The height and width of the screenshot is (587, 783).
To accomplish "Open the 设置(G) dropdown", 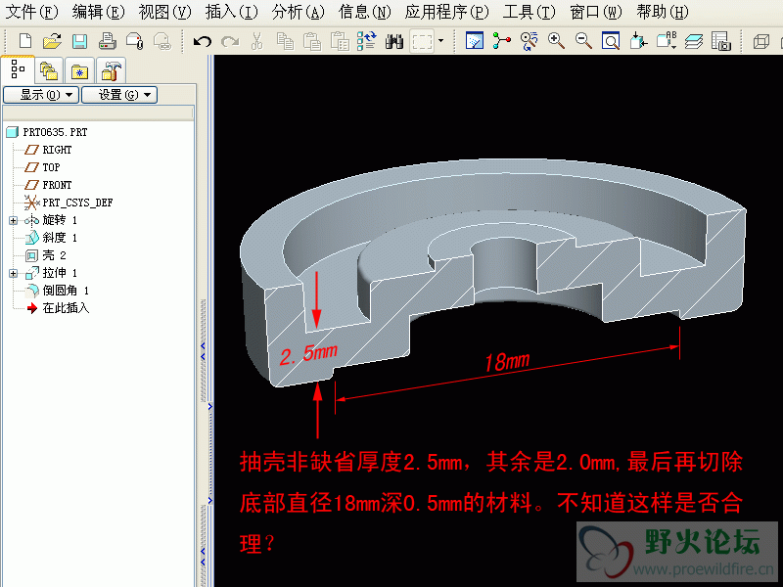I will pyautogui.click(x=119, y=95).
